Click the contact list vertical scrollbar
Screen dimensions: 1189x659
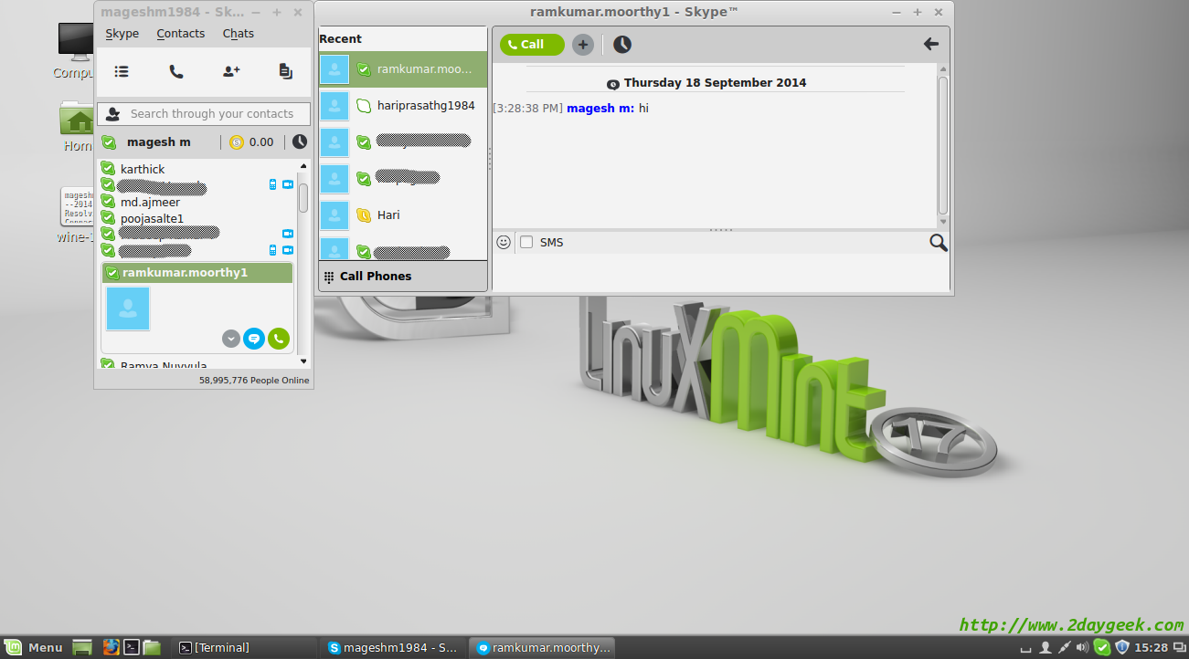coord(303,197)
